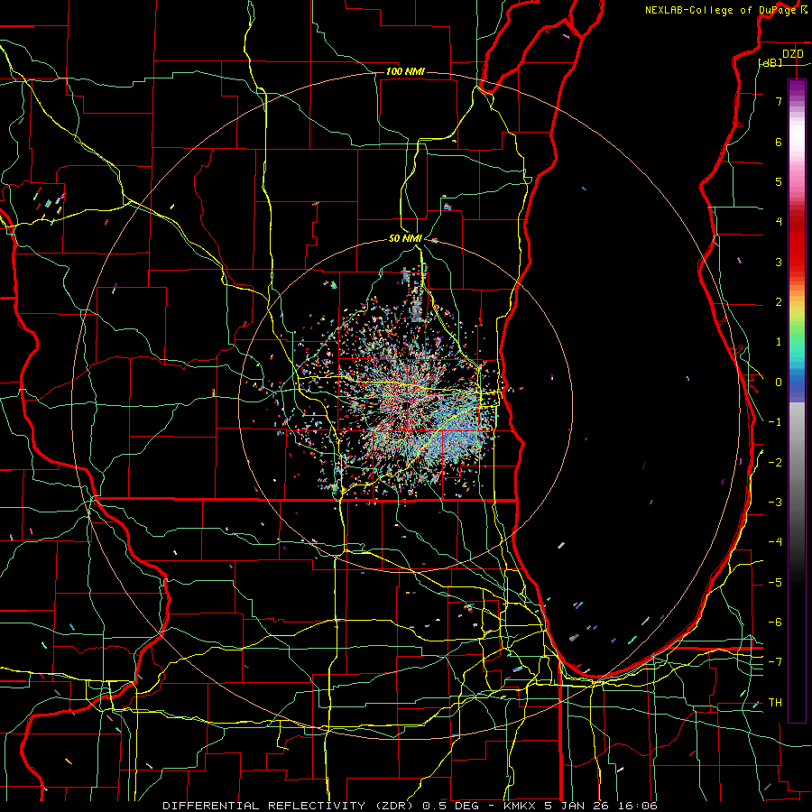The height and width of the screenshot is (812, 812).
Task: Click the 4 value on color scale
Action: pos(779,222)
